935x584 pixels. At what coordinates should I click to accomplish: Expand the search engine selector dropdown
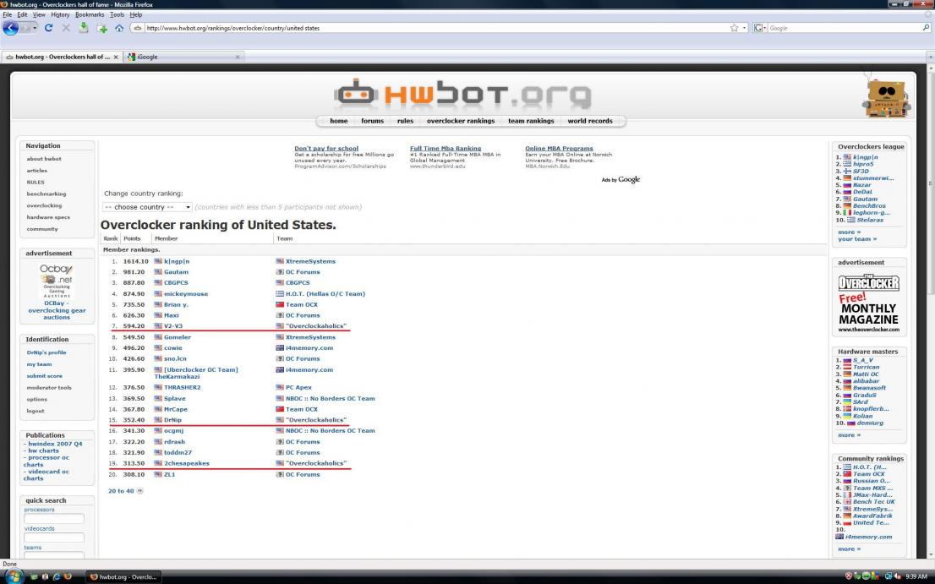760,28
